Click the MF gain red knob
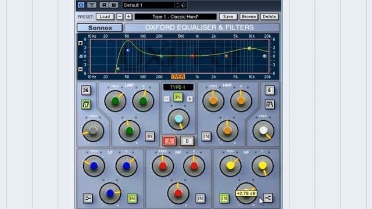Image resolution: width=372 pixels, height=209 pixels. [x=178, y=193]
